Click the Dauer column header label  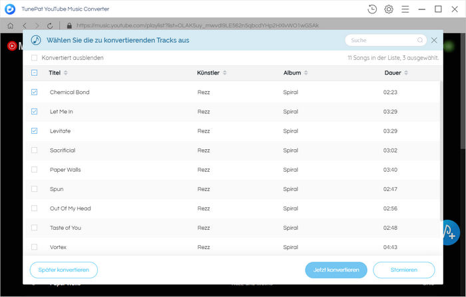point(393,73)
